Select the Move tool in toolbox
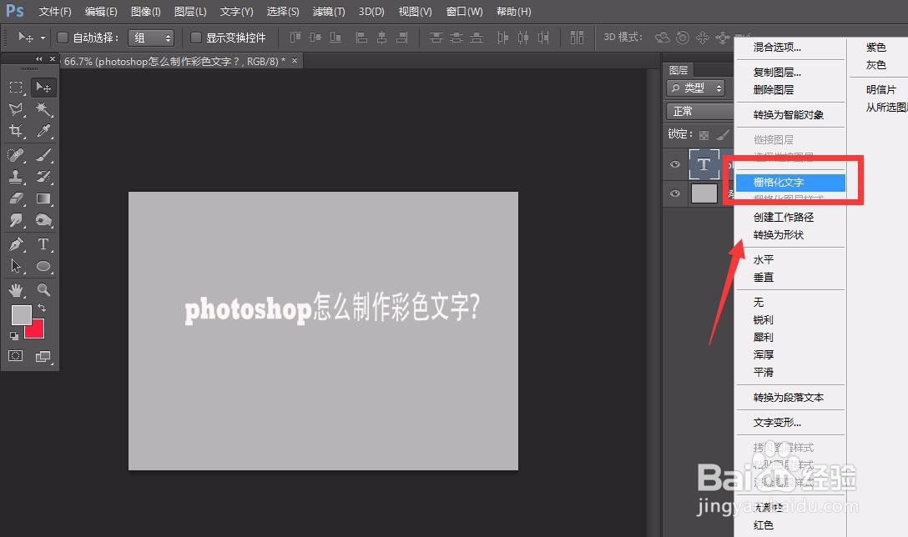Screen dimensions: 908x537 (x=43, y=88)
